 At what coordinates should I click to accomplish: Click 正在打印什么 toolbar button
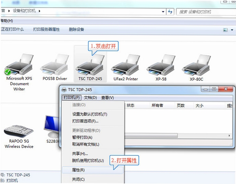coord(12,29)
